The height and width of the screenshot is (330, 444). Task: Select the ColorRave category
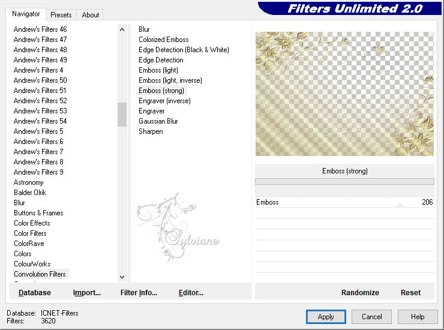29,244
